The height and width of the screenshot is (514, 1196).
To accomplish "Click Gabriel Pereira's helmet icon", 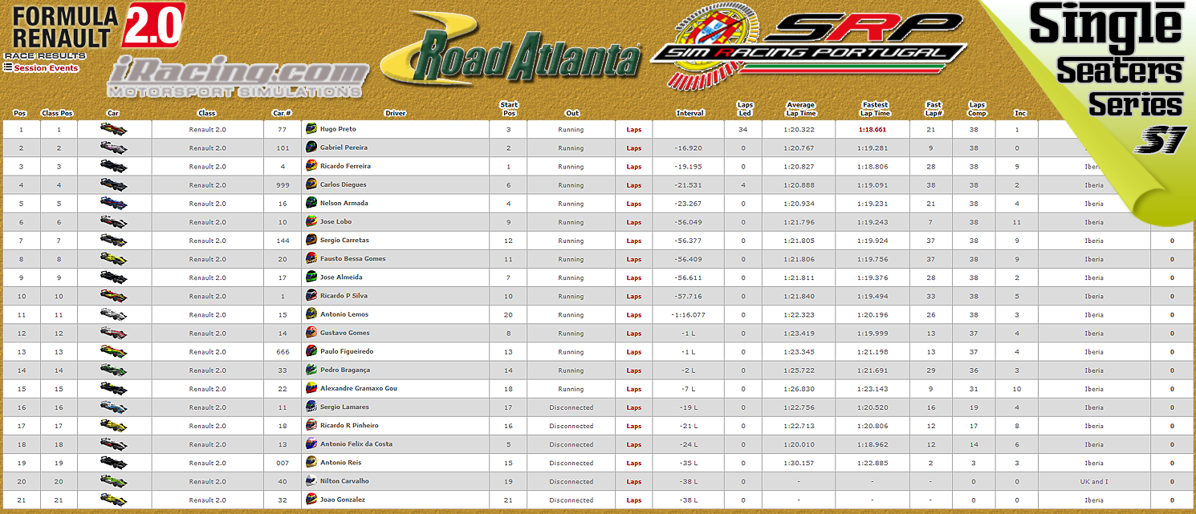I will coord(311,148).
